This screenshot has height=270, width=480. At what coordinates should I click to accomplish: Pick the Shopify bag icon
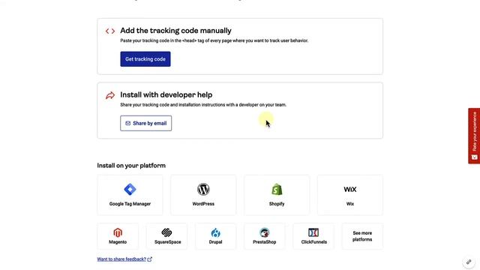coord(277,189)
